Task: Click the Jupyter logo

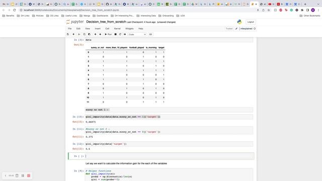Action: (x=75, y=22)
